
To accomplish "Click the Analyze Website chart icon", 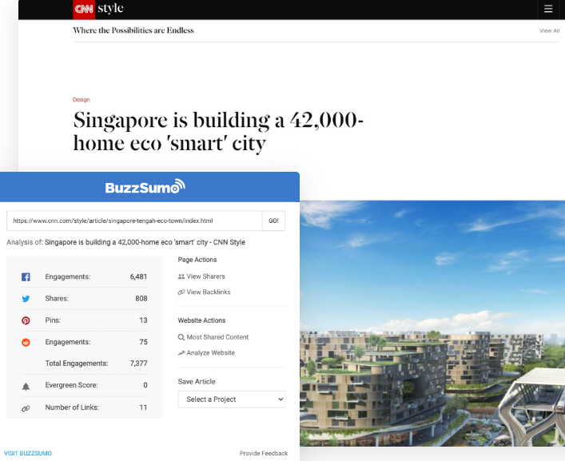I will (x=181, y=353).
